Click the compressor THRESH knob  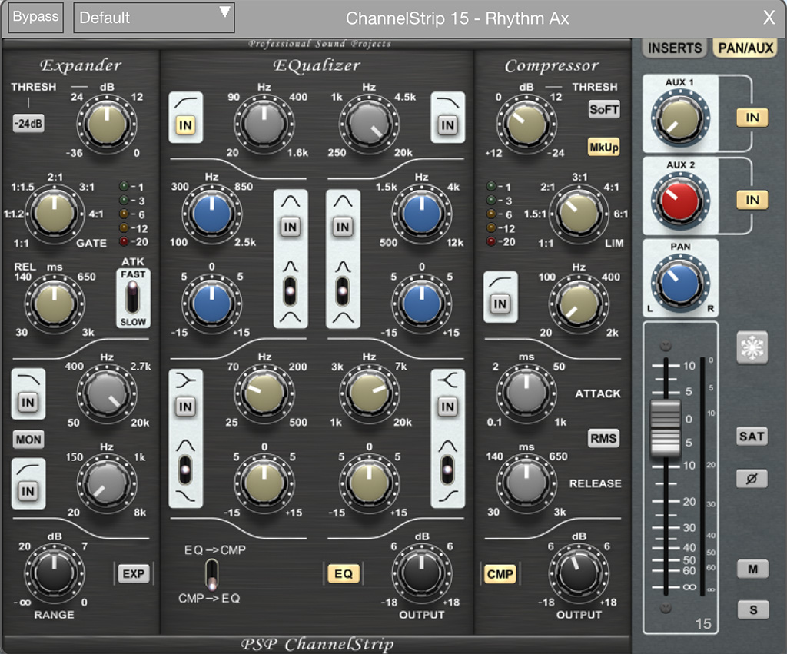coord(526,124)
